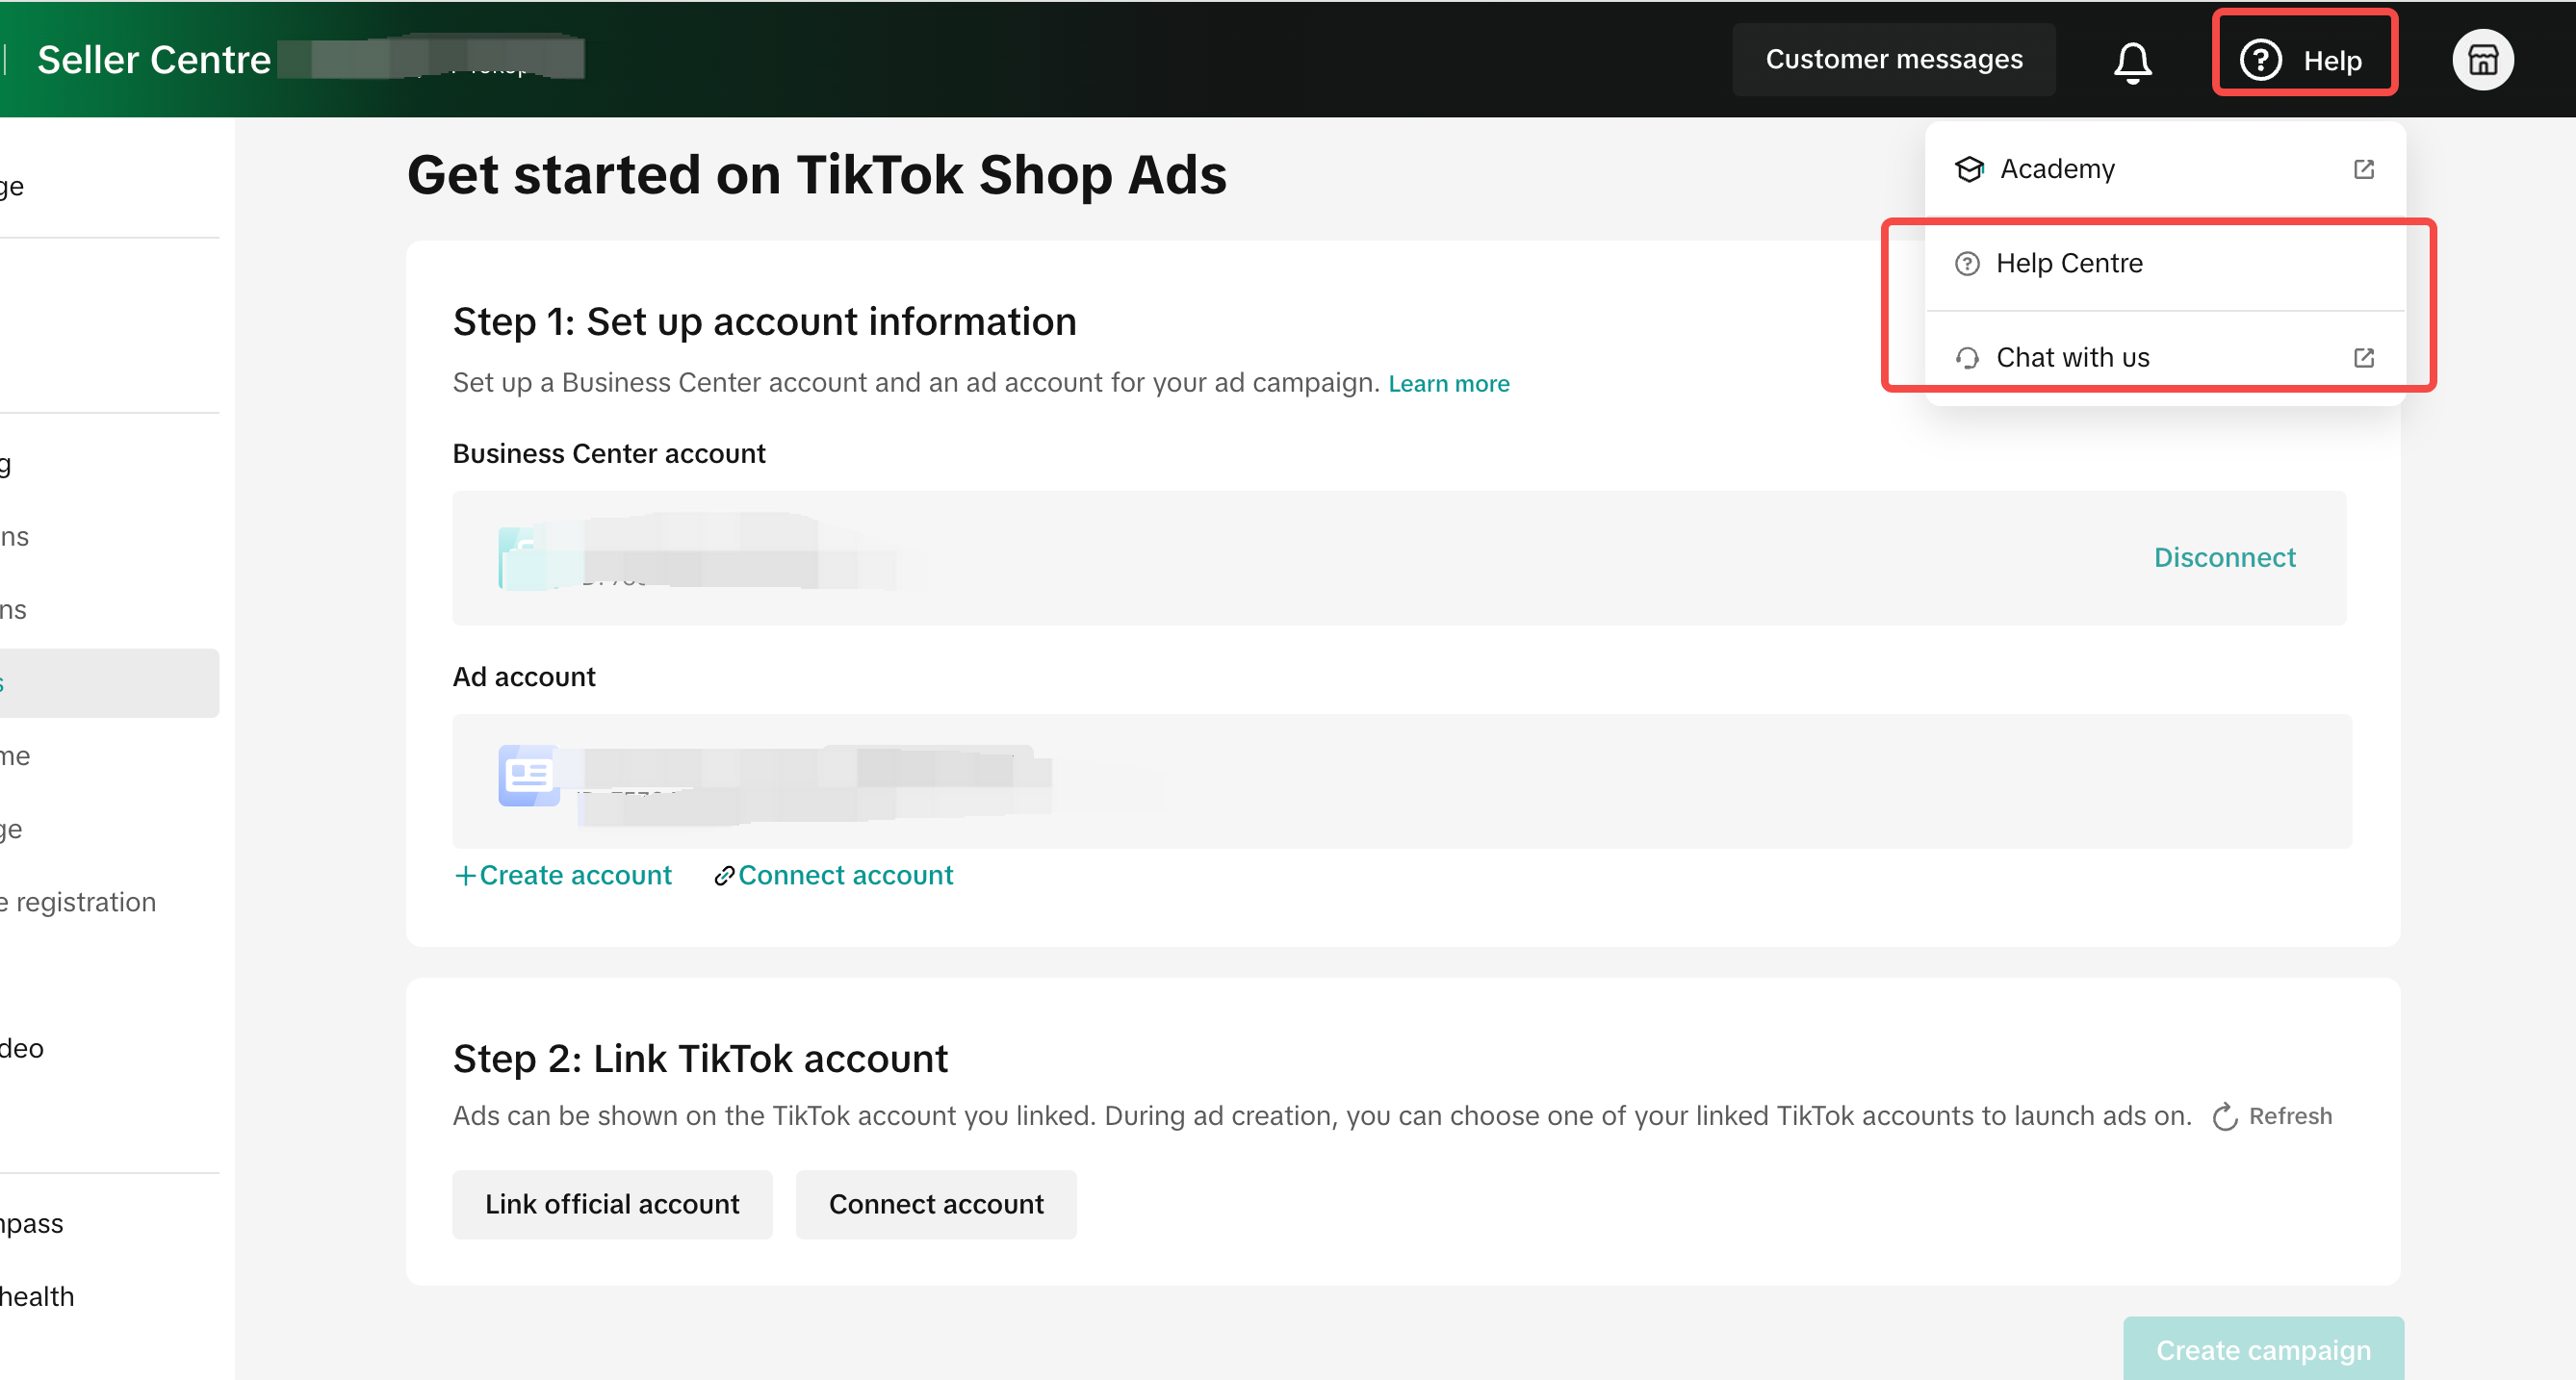Viewport: 2576px width, 1380px height.
Task: Click the Business Center briefcase icon
Action: point(524,558)
